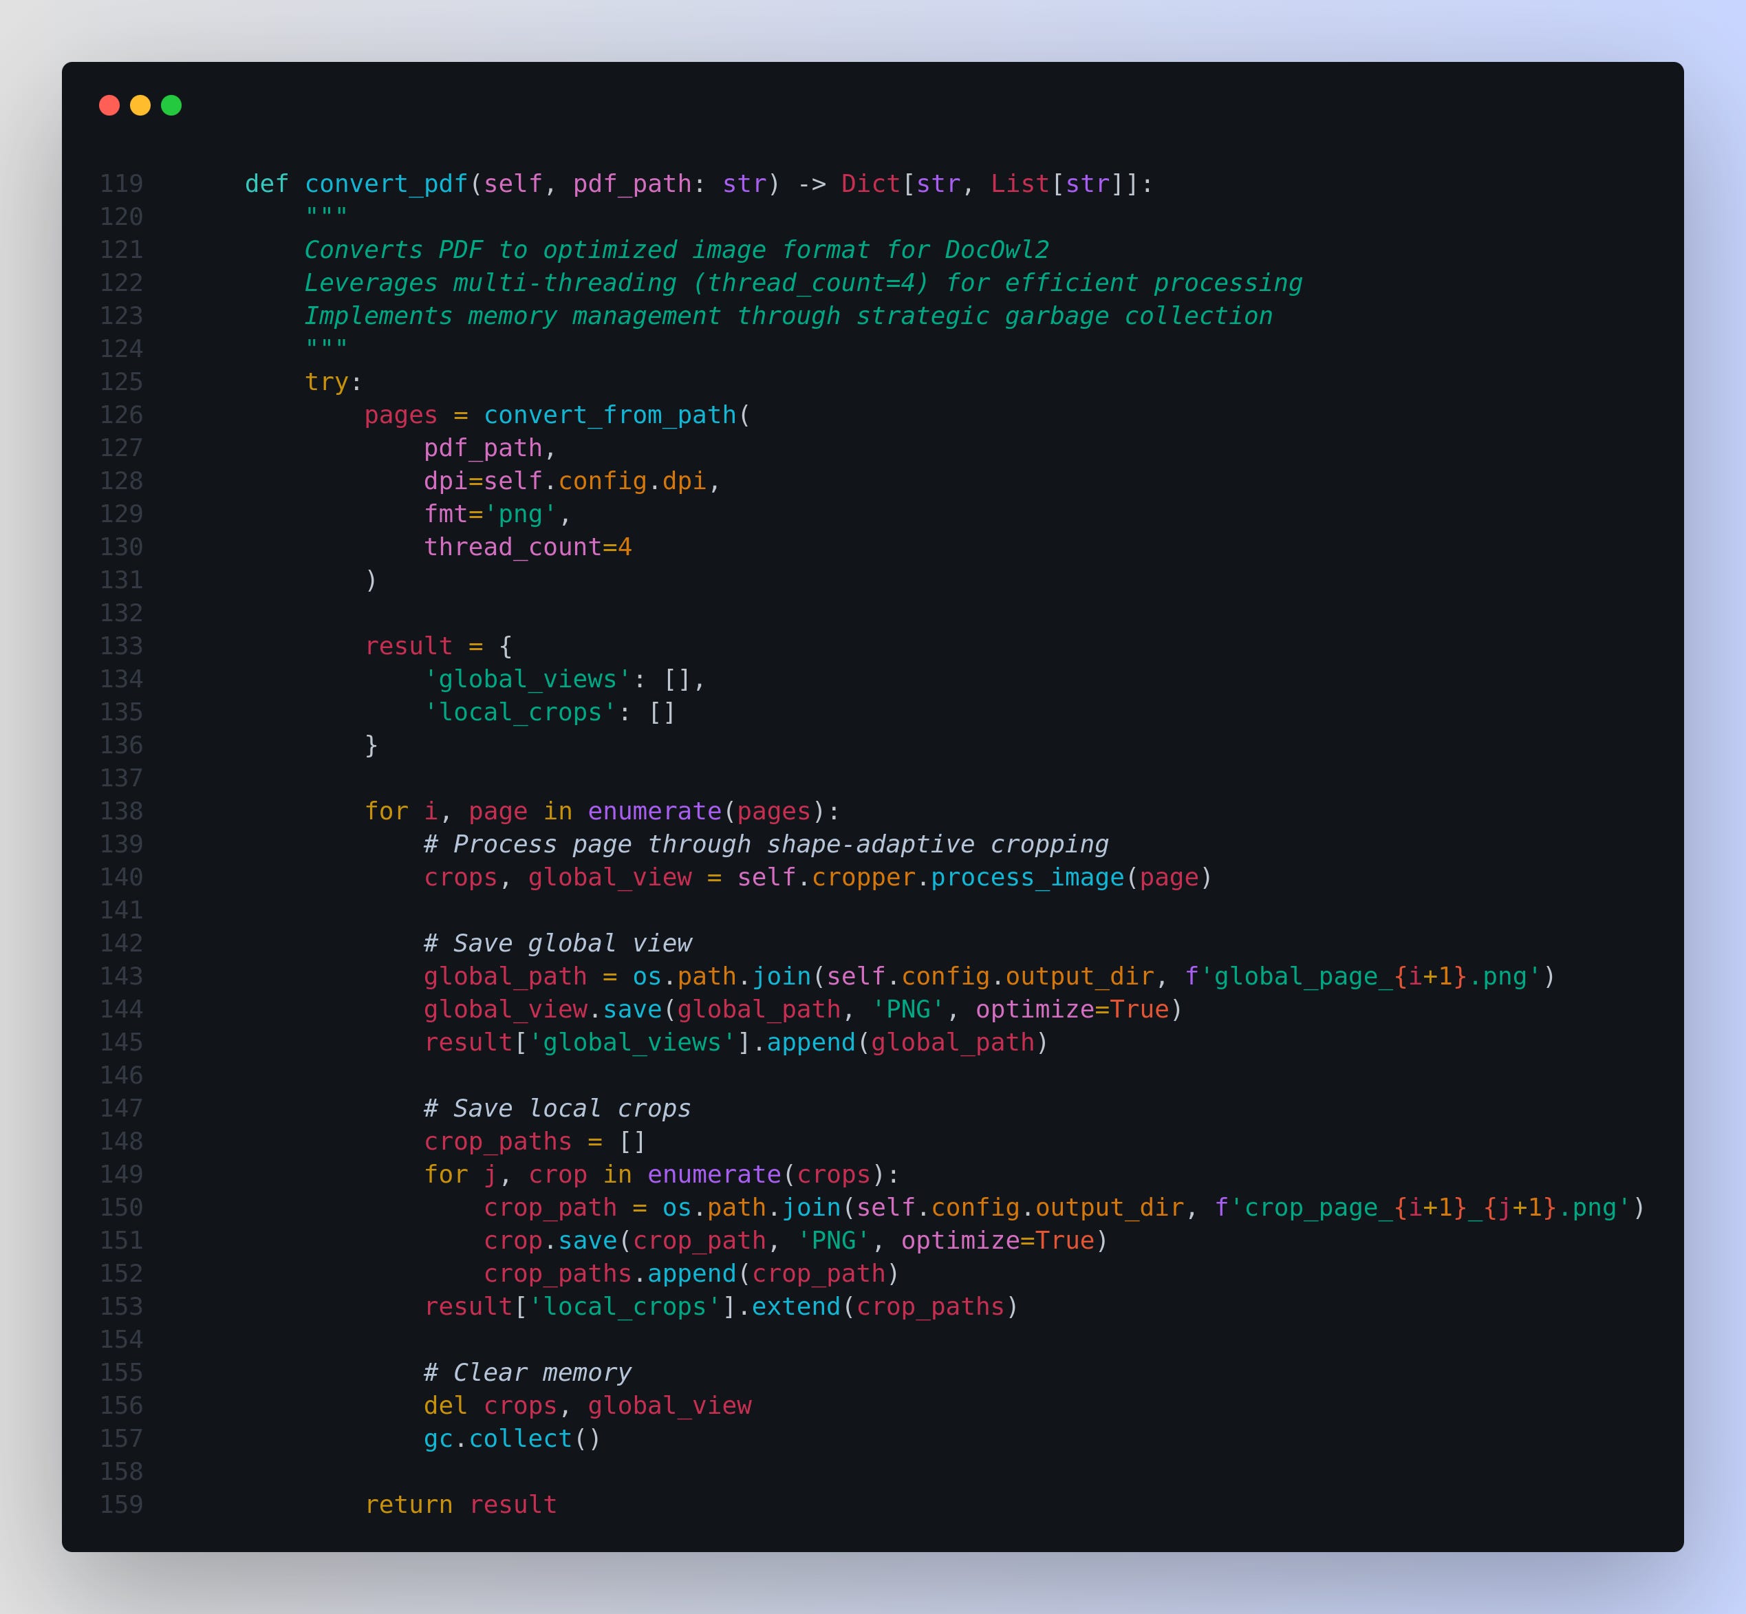Click the '# Save global view' comment
Screen dimensions: 1746x1614
tap(557, 943)
